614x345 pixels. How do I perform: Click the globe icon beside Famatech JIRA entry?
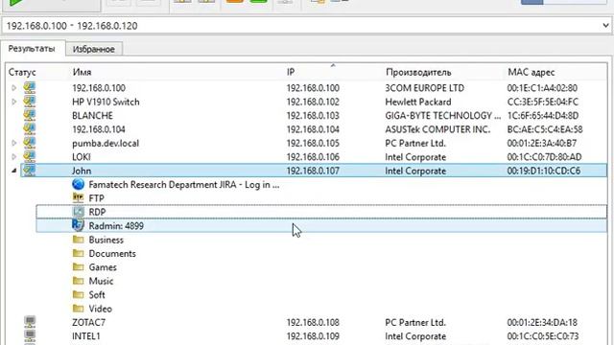(x=79, y=184)
